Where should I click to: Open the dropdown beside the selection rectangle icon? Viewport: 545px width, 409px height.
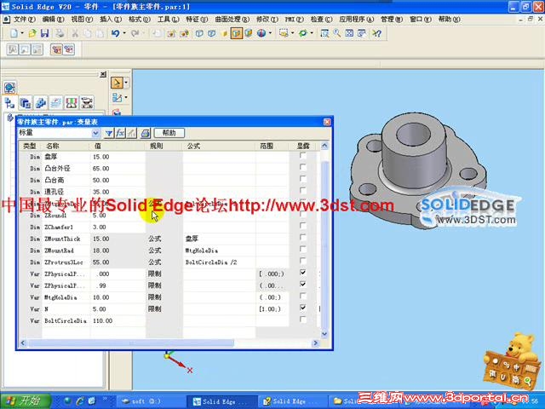pyautogui.click(x=292, y=33)
